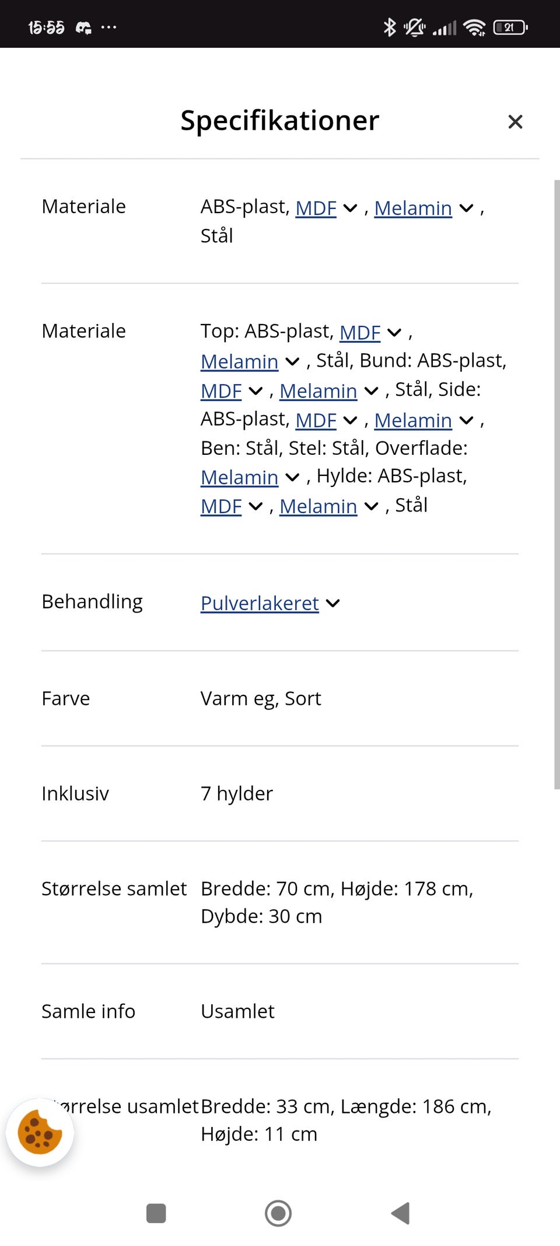Viewport: 560px width, 1246px height.
Task: Select the Specifikationer sheet title
Action: 279,120
